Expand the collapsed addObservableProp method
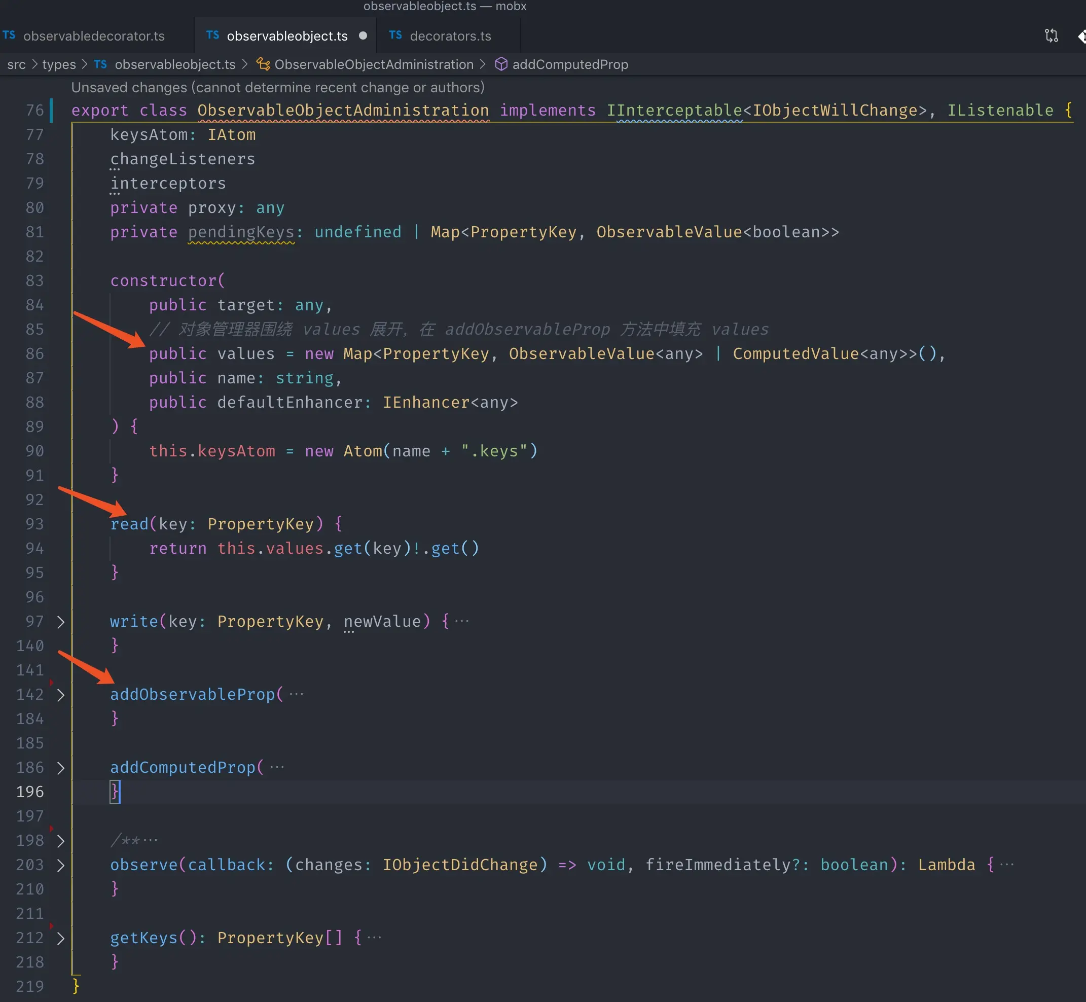The height and width of the screenshot is (1002, 1086). [x=60, y=695]
